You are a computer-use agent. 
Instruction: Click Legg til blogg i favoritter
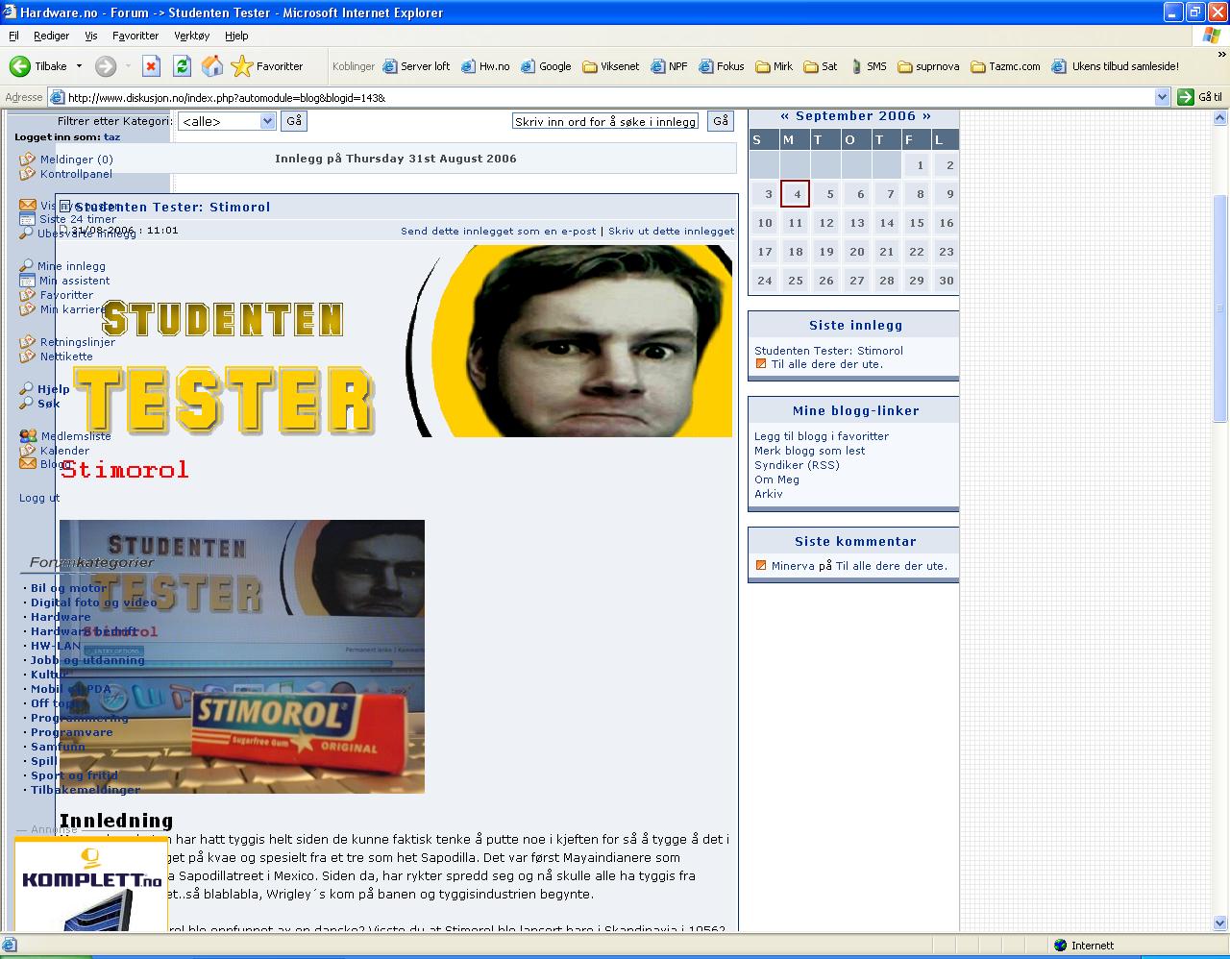click(822, 436)
